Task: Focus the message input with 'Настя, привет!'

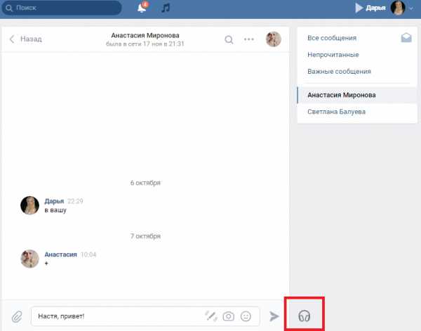Action: click(x=145, y=316)
